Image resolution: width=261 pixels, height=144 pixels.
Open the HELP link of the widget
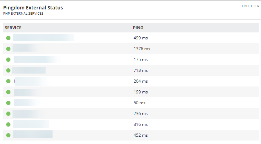255,6
